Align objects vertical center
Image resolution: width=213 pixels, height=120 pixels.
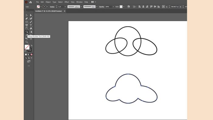tap(155, 7)
